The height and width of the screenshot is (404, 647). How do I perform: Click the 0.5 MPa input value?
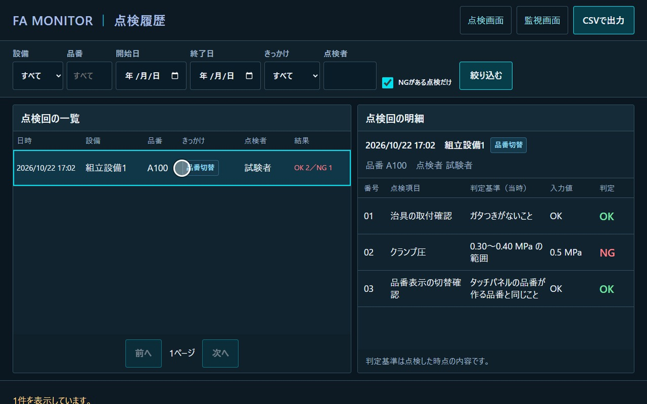point(566,253)
